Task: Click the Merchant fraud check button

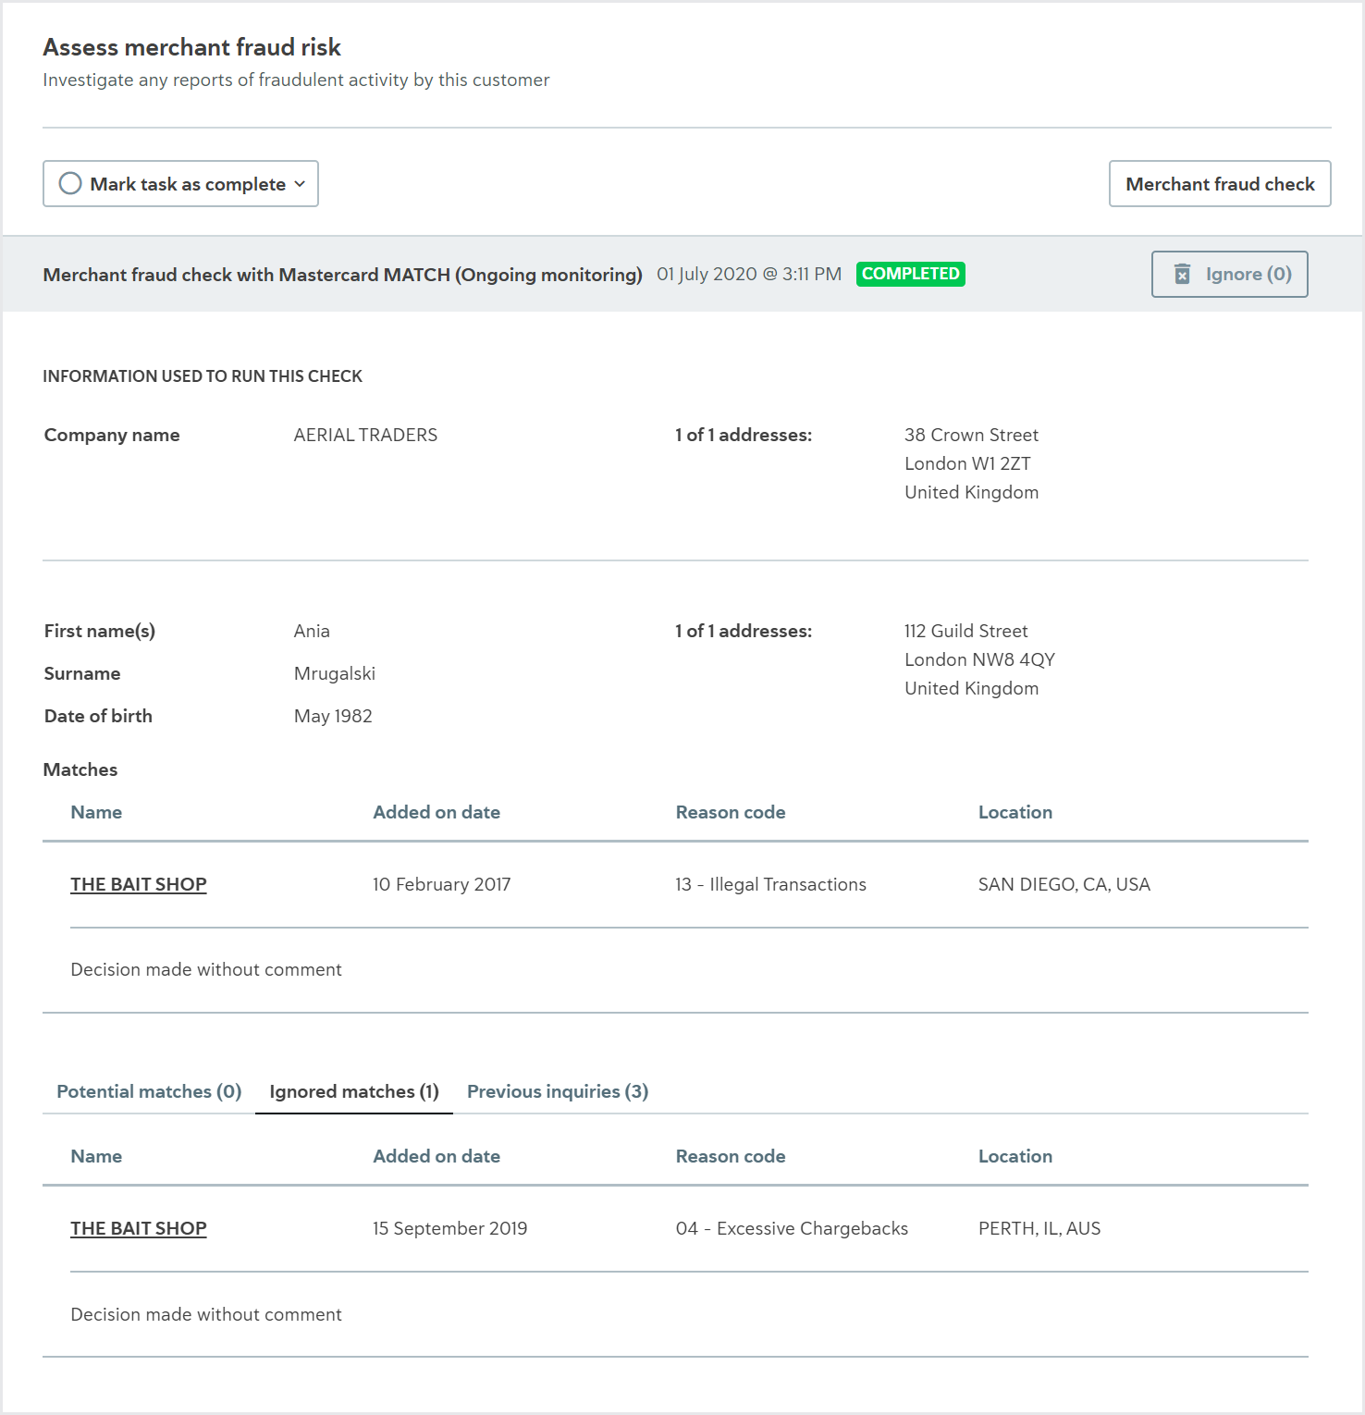Action: pyautogui.click(x=1220, y=183)
